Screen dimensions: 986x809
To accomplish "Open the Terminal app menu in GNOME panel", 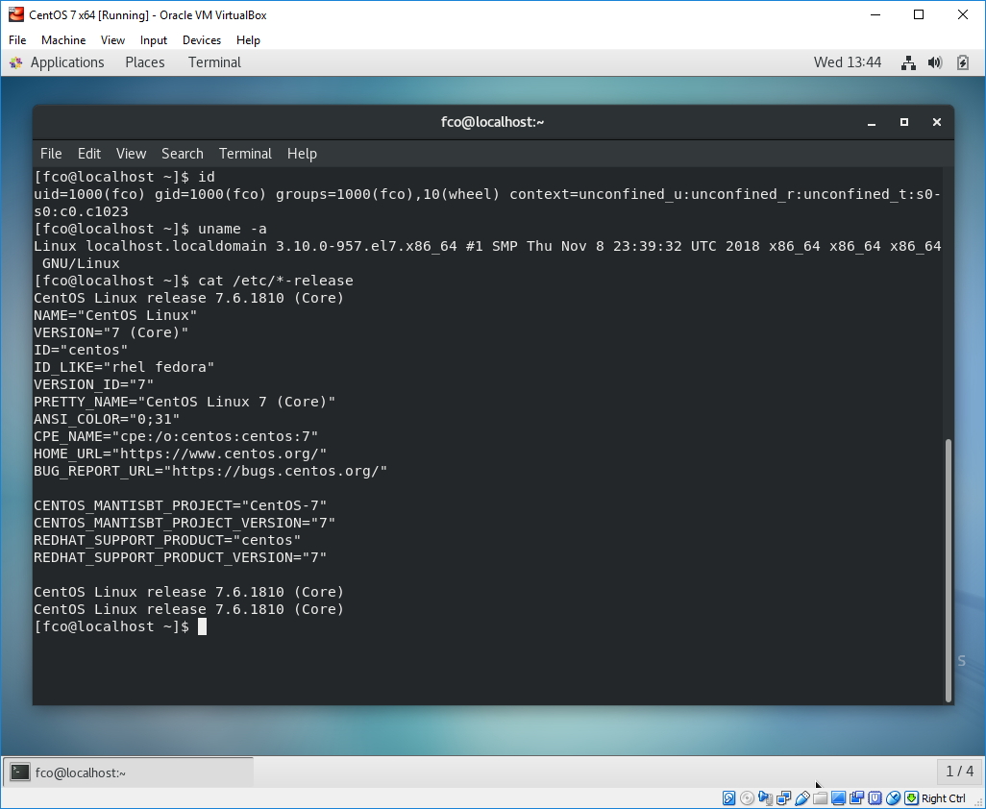I will click(x=214, y=62).
